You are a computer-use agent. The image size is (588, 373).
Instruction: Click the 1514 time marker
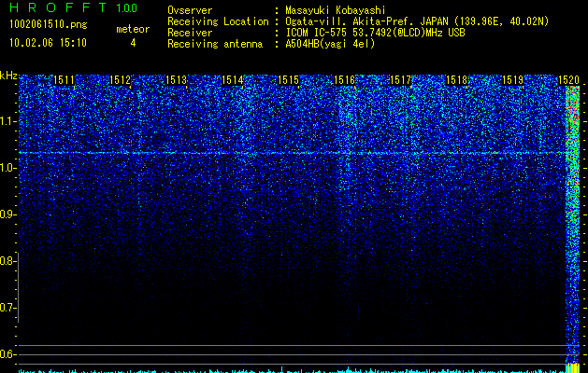click(x=232, y=80)
